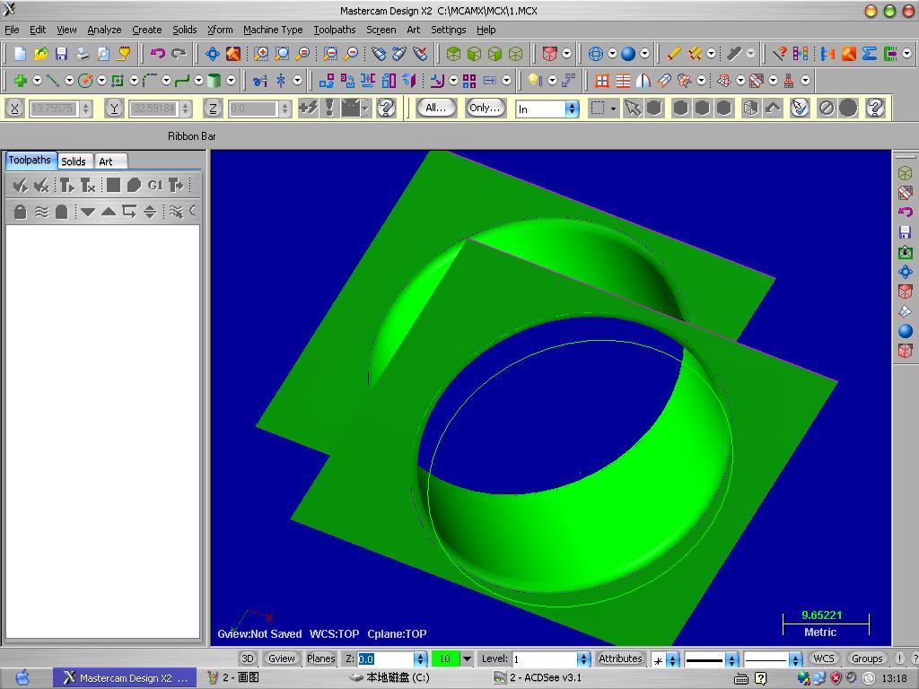Click the yellow light bulb blank icon
Viewport: 919px width, 689px height.
click(535, 81)
